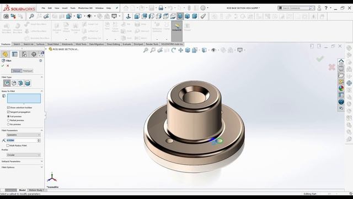Switch to the Render Tools tab
This screenshot has width=353, height=199.
click(152, 44)
